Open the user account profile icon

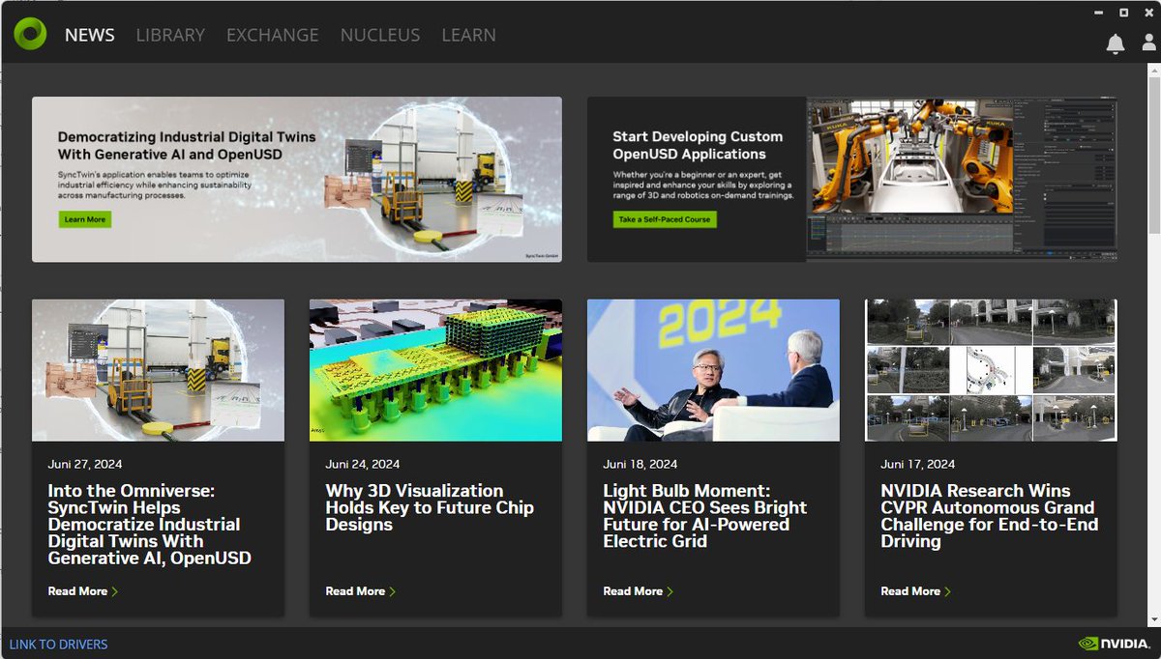(1148, 43)
